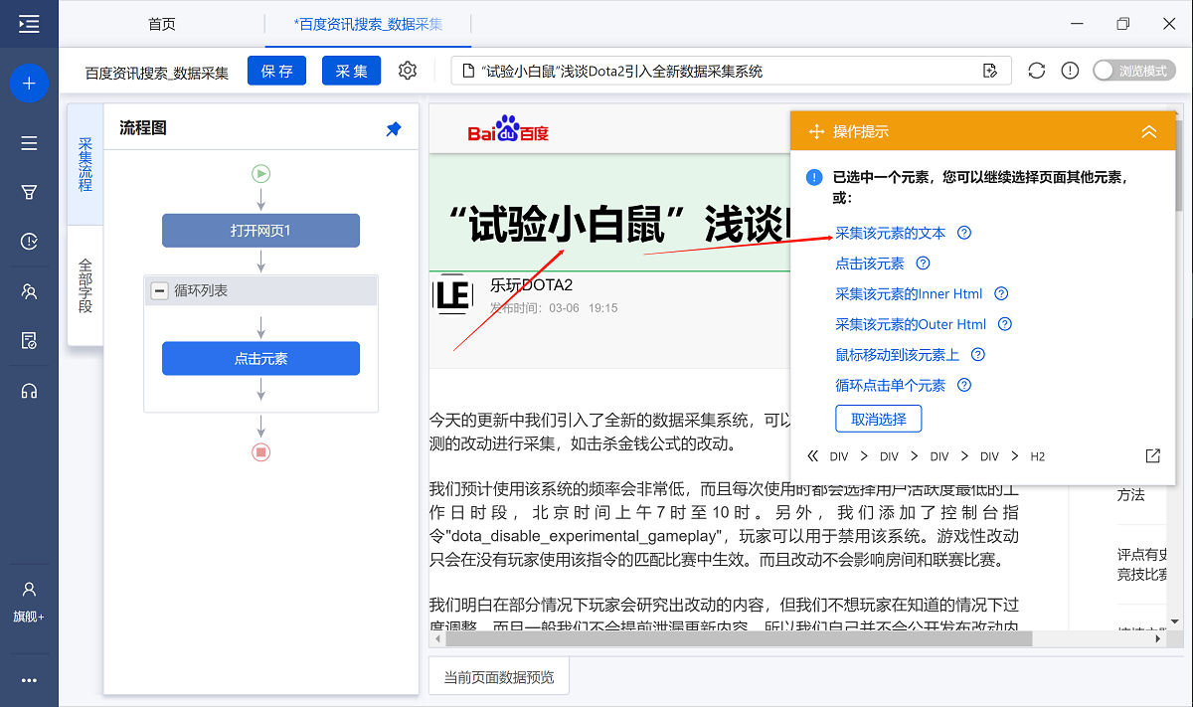Click the edit URL icon in address bar
The height and width of the screenshot is (707, 1193).
point(989,71)
